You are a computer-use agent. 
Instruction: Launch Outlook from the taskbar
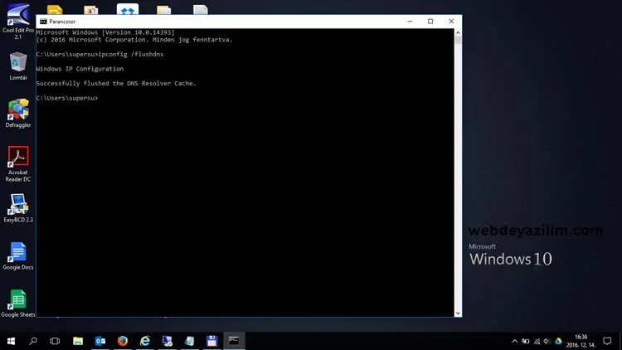[x=100, y=341]
